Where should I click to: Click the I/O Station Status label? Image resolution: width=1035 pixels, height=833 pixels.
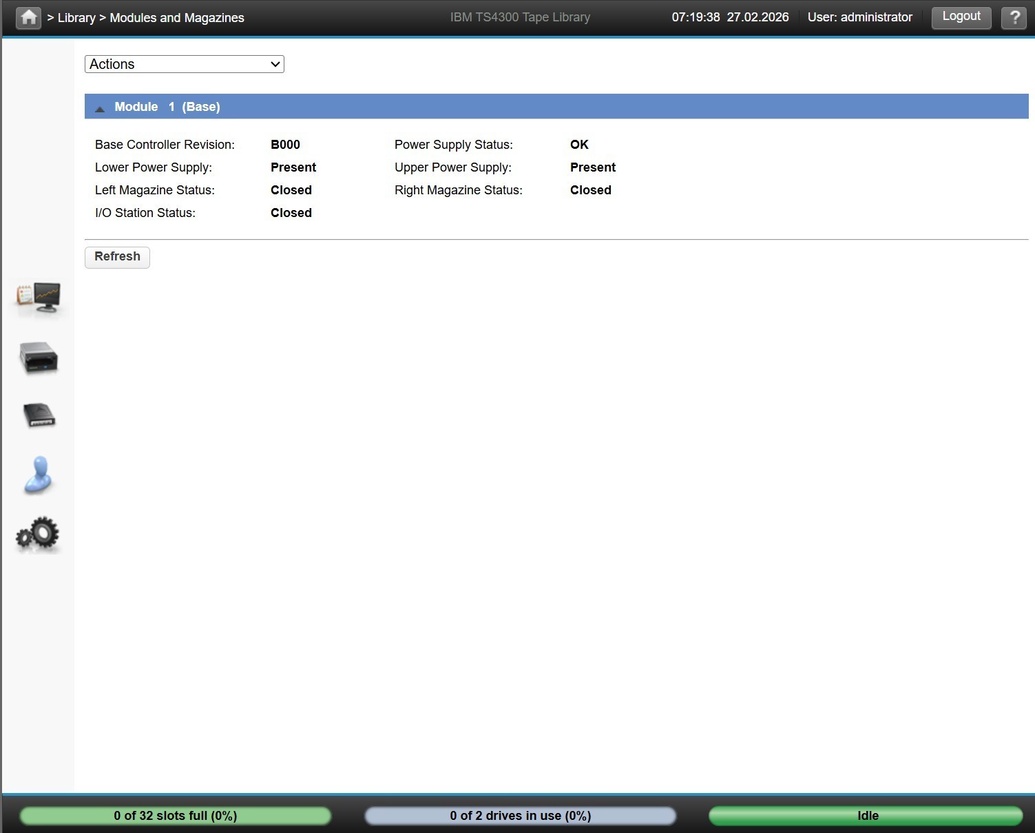145,213
